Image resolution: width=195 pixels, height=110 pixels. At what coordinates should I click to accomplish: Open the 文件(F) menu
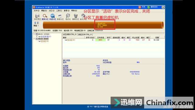[x=37, y=11]
